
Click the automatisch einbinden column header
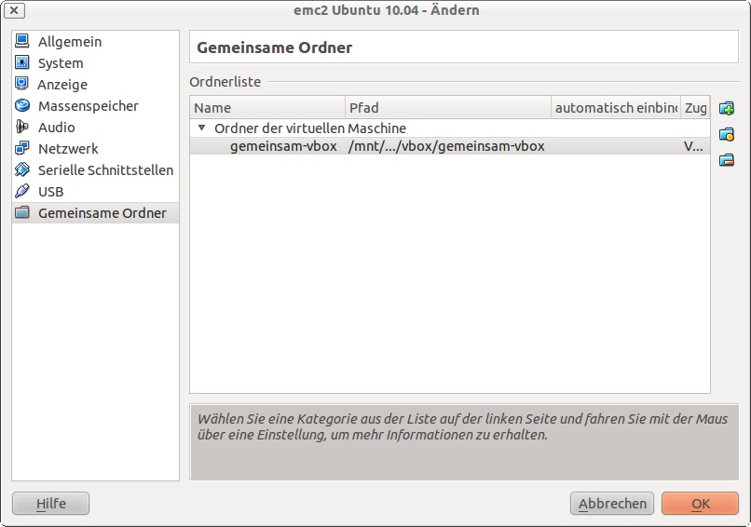(615, 108)
